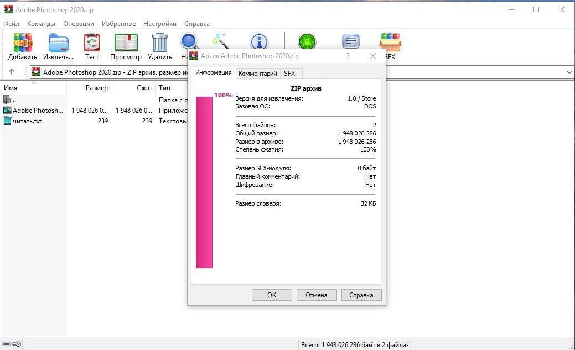Click the 'ZIP архив' heading in dialog

tap(306, 88)
